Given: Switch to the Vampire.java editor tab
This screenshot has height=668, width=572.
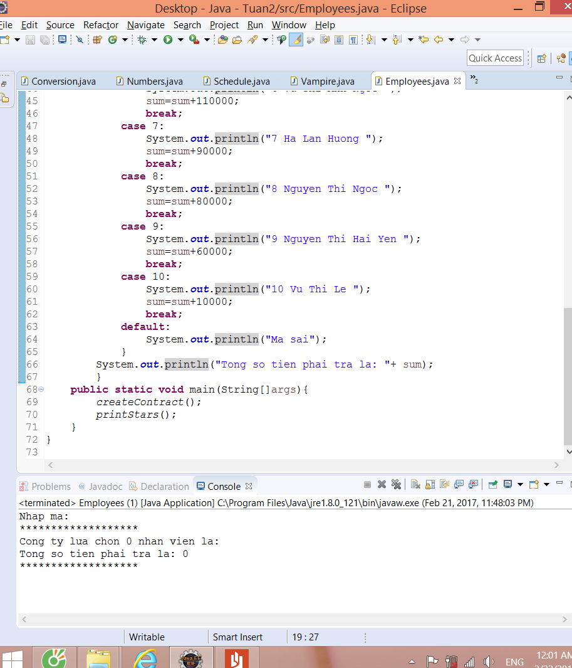Looking at the screenshot, I should coord(327,82).
